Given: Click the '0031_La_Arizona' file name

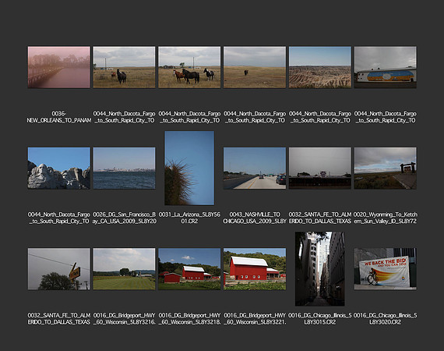Looking at the screenshot, I should pos(189,218).
